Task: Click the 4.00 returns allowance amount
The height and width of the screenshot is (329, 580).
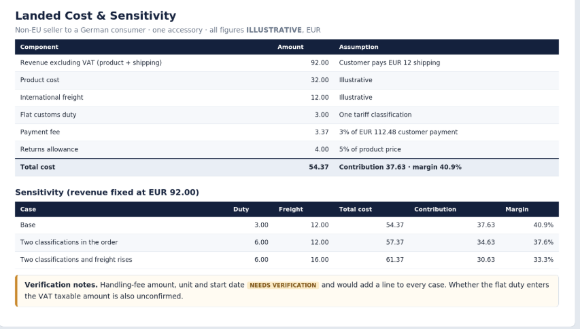Action: click(x=322, y=149)
